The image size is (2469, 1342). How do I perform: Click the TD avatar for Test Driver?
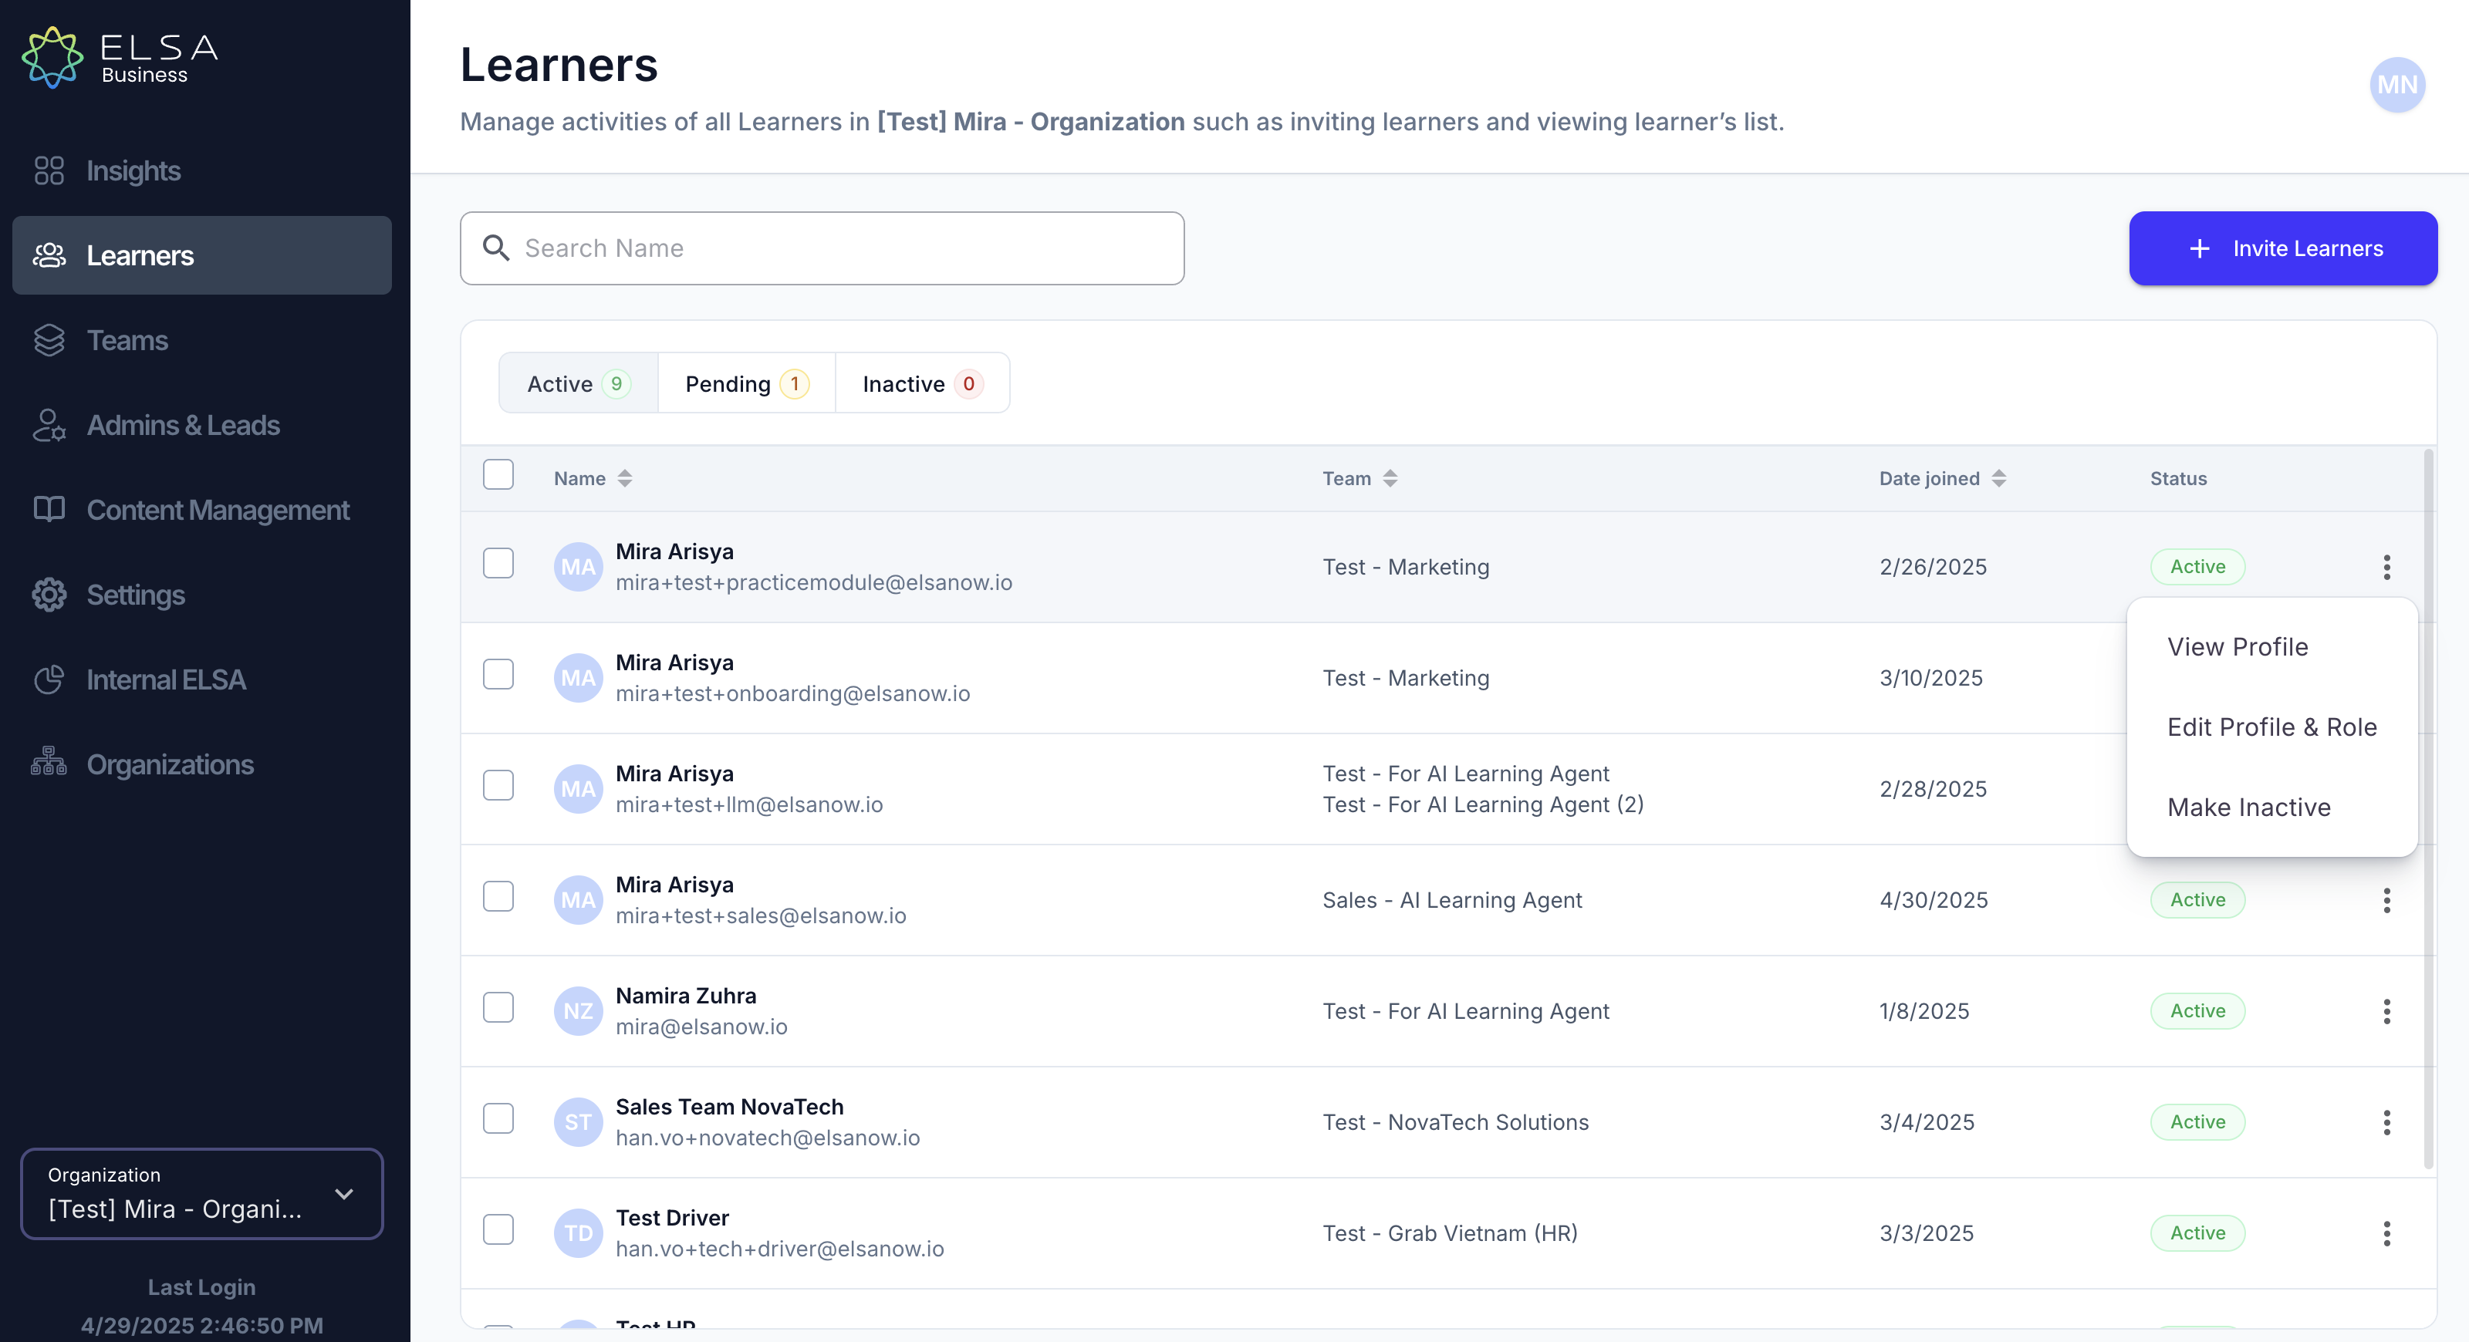click(x=578, y=1234)
